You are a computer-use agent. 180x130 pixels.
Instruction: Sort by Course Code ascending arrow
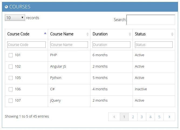[x=45, y=33]
